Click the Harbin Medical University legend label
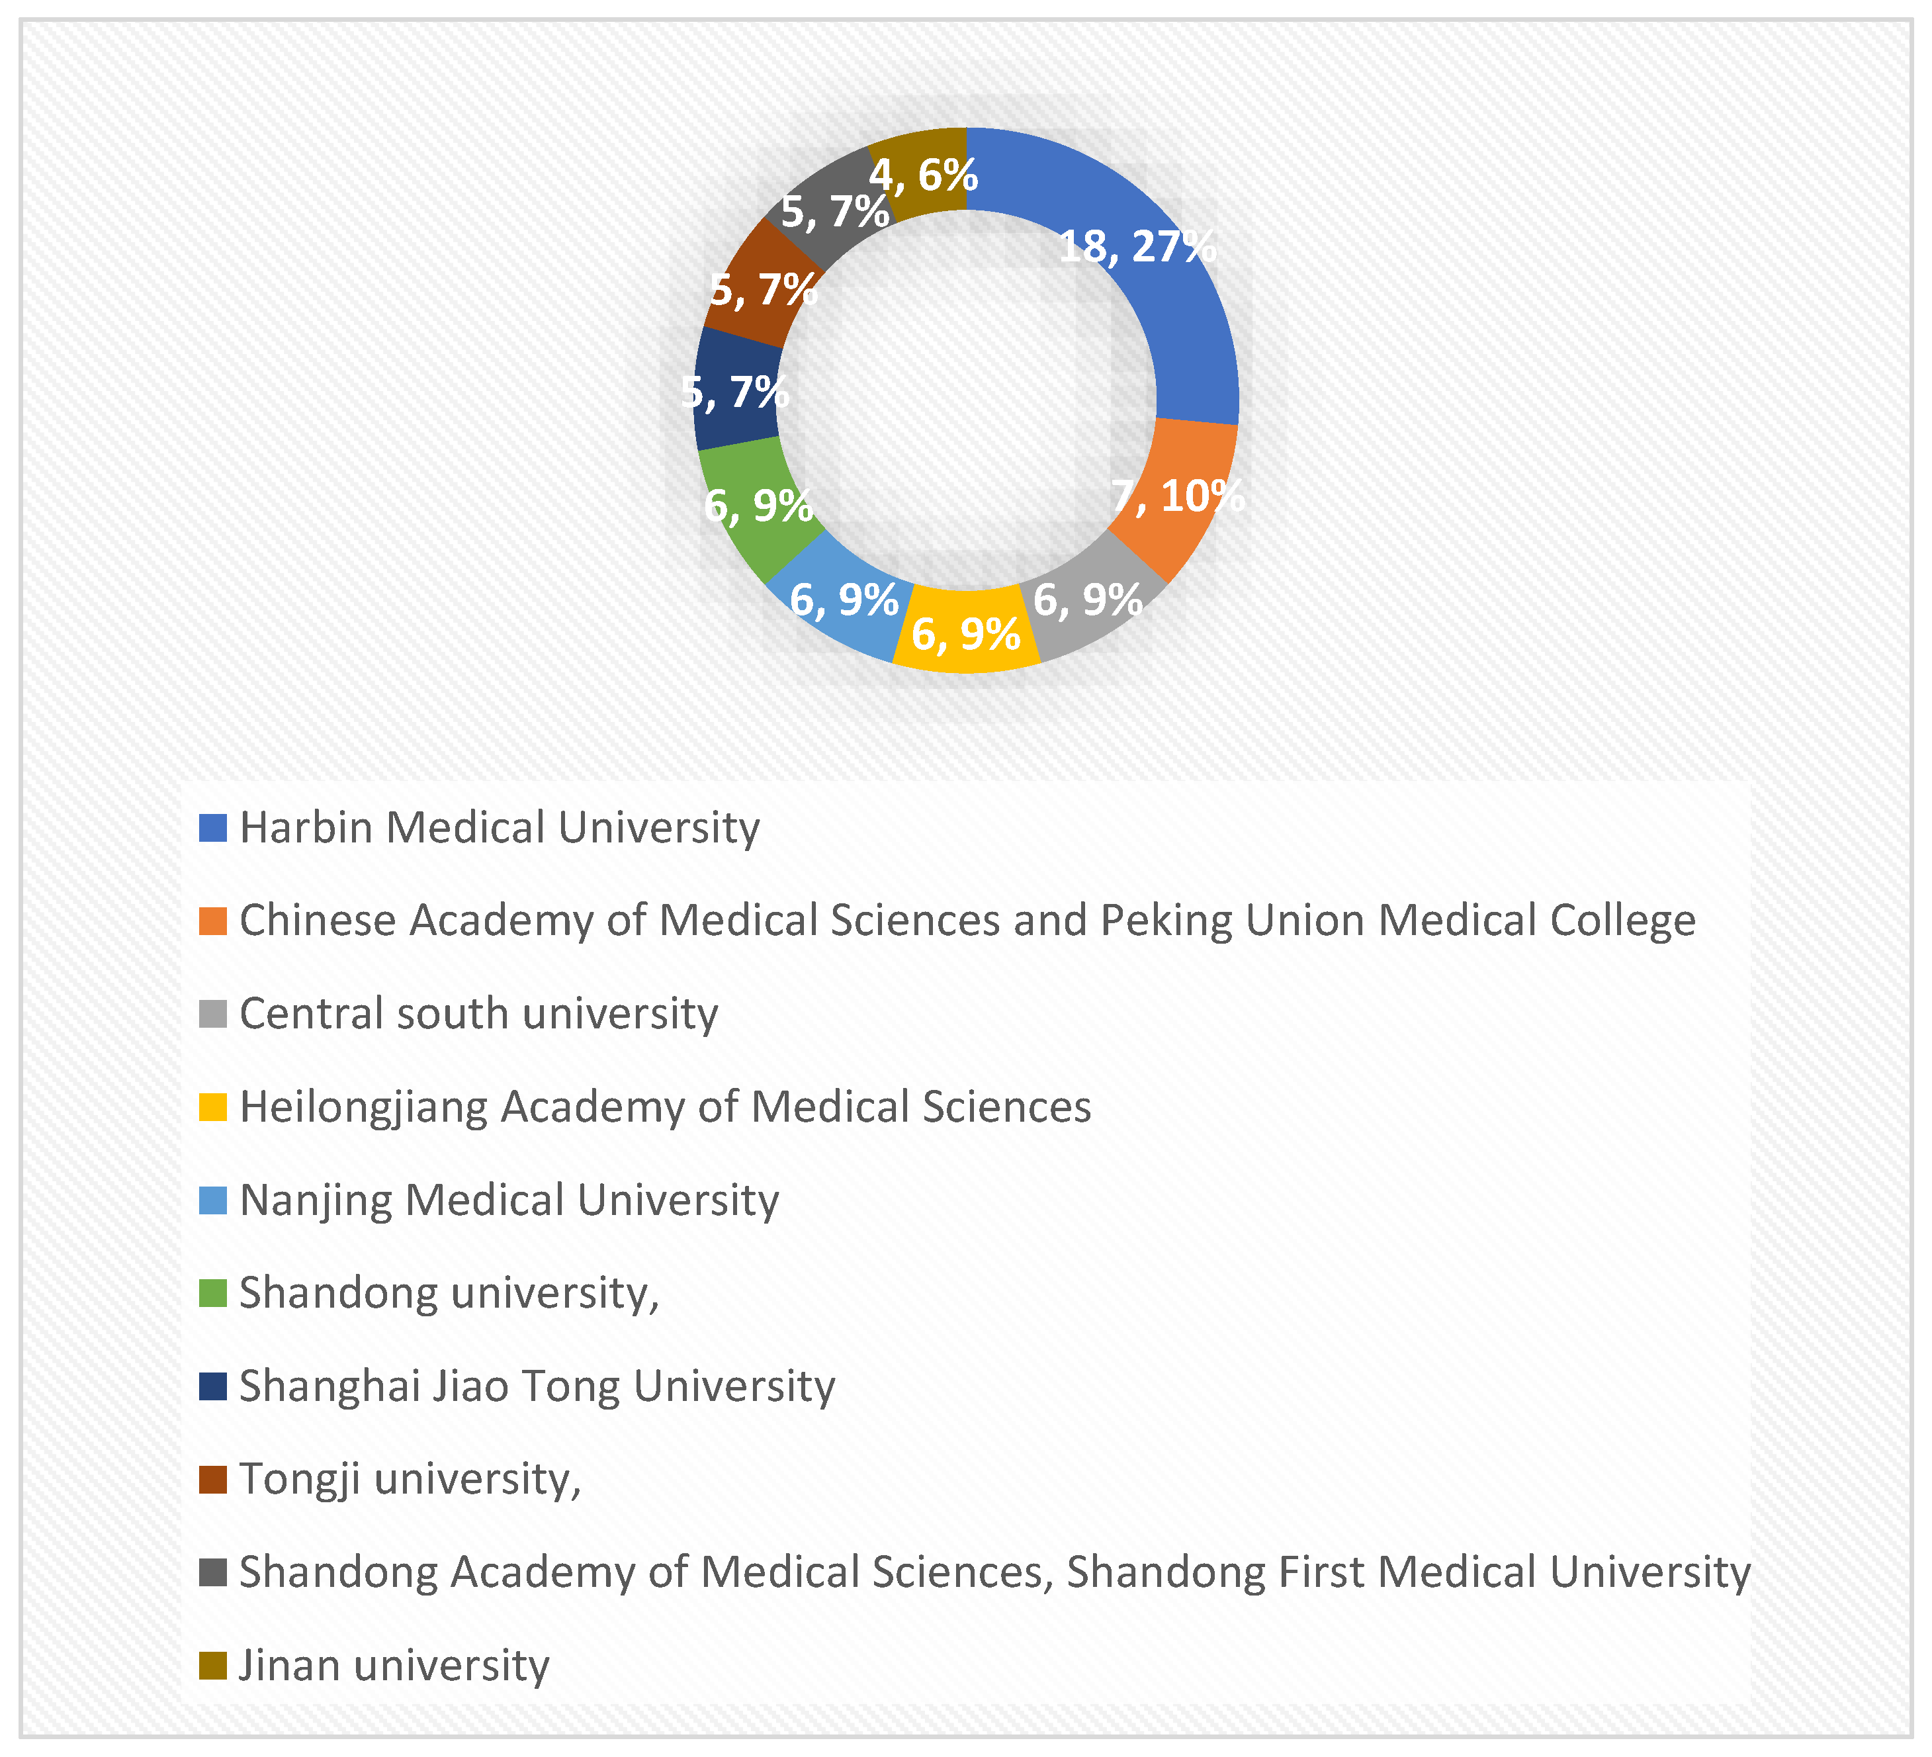This screenshot has width=1932, height=1757. [x=500, y=828]
